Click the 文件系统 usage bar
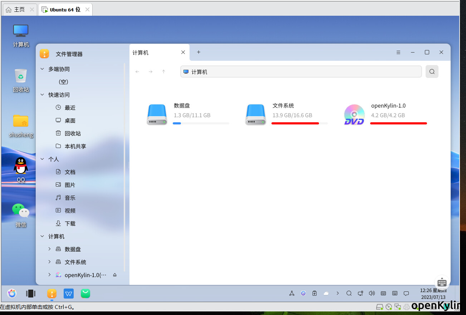466x315 pixels. click(x=299, y=123)
